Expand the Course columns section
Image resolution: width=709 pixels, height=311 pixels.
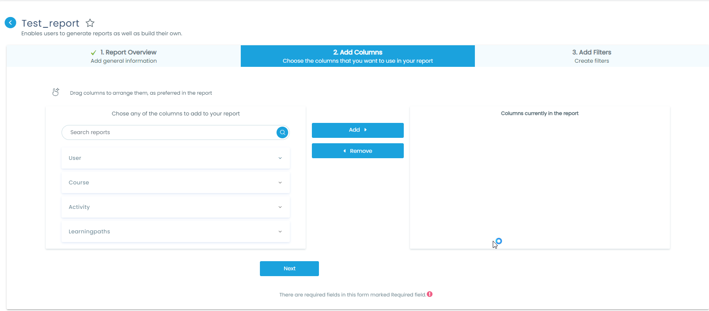(175, 183)
